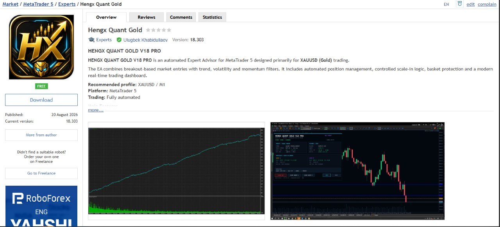
Task: Open the equity curve backtest screenshot
Action: 176,171
